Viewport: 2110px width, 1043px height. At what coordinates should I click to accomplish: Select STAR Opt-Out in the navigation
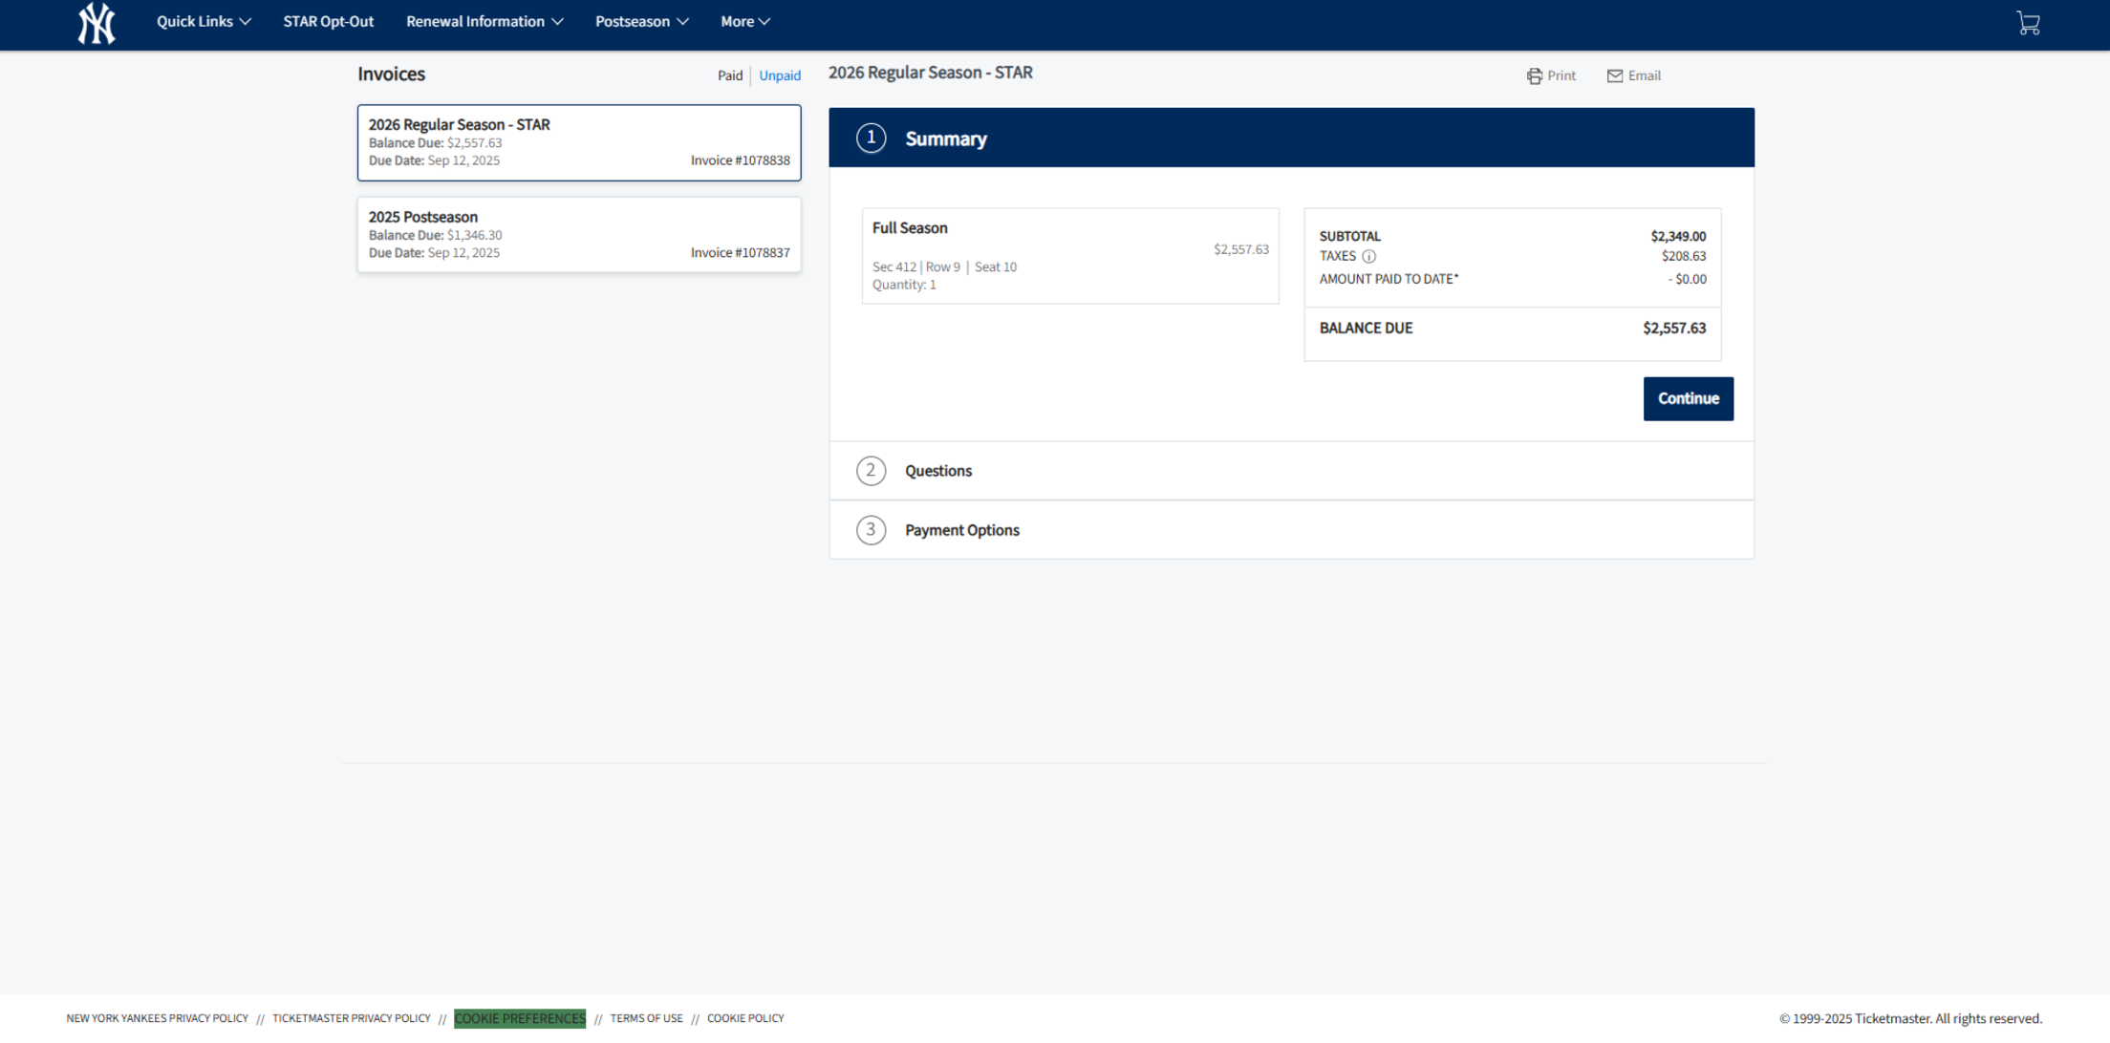(x=328, y=21)
